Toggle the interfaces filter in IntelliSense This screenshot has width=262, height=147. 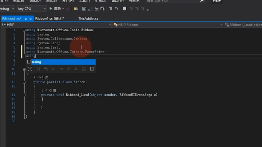click(61, 69)
